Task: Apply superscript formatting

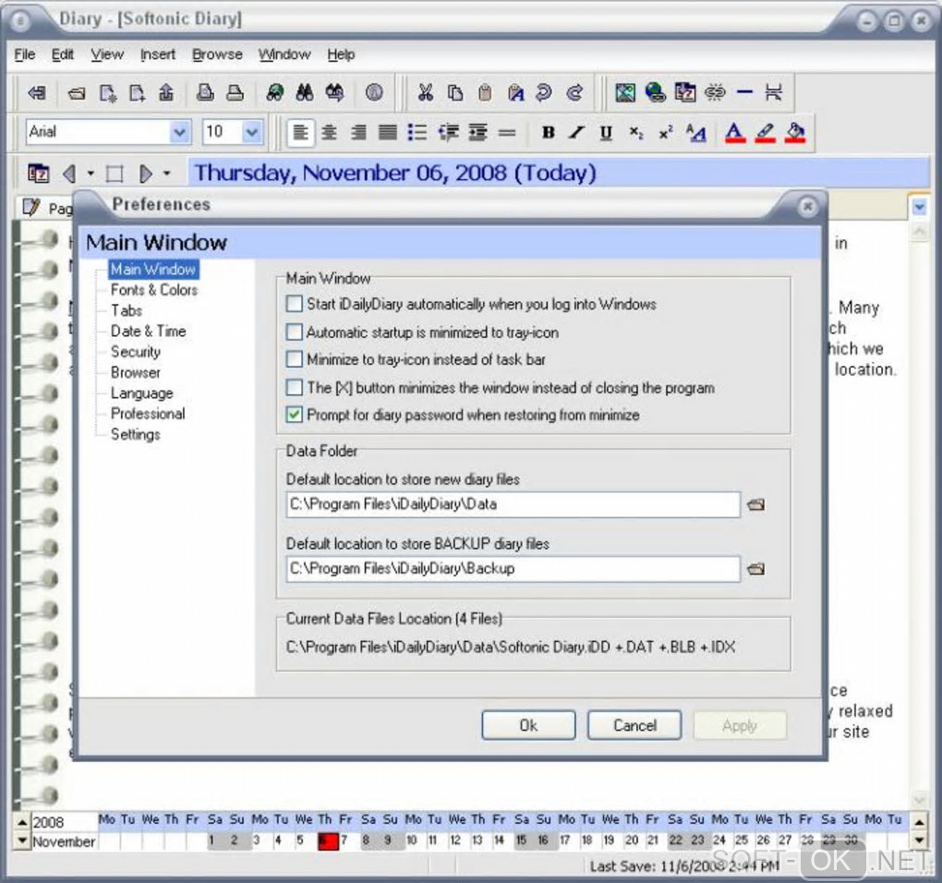Action: 666,132
